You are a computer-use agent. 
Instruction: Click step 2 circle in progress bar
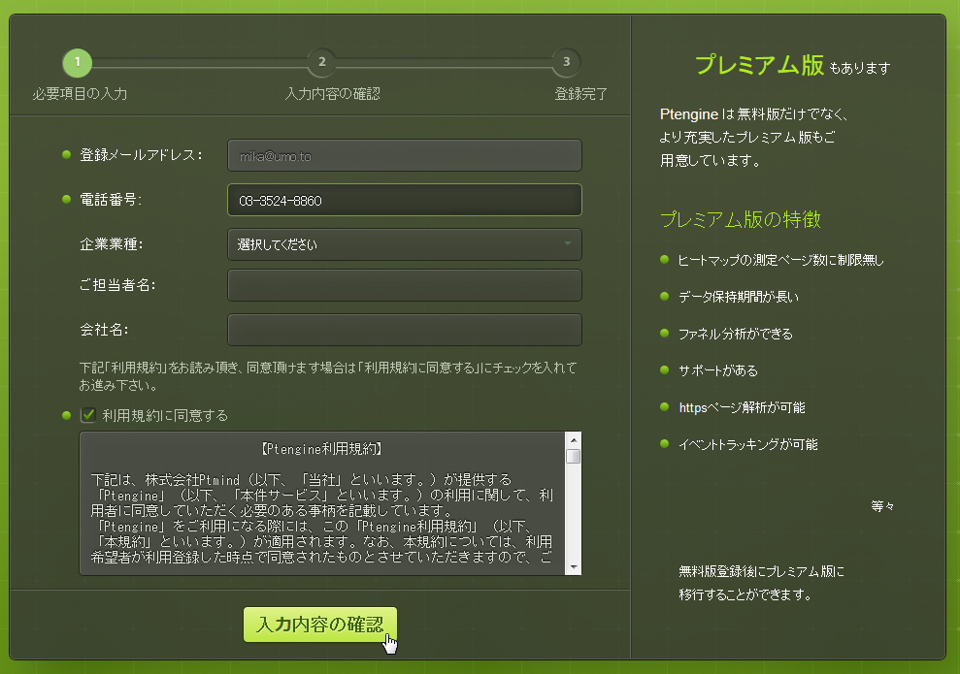(x=322, y=62)
